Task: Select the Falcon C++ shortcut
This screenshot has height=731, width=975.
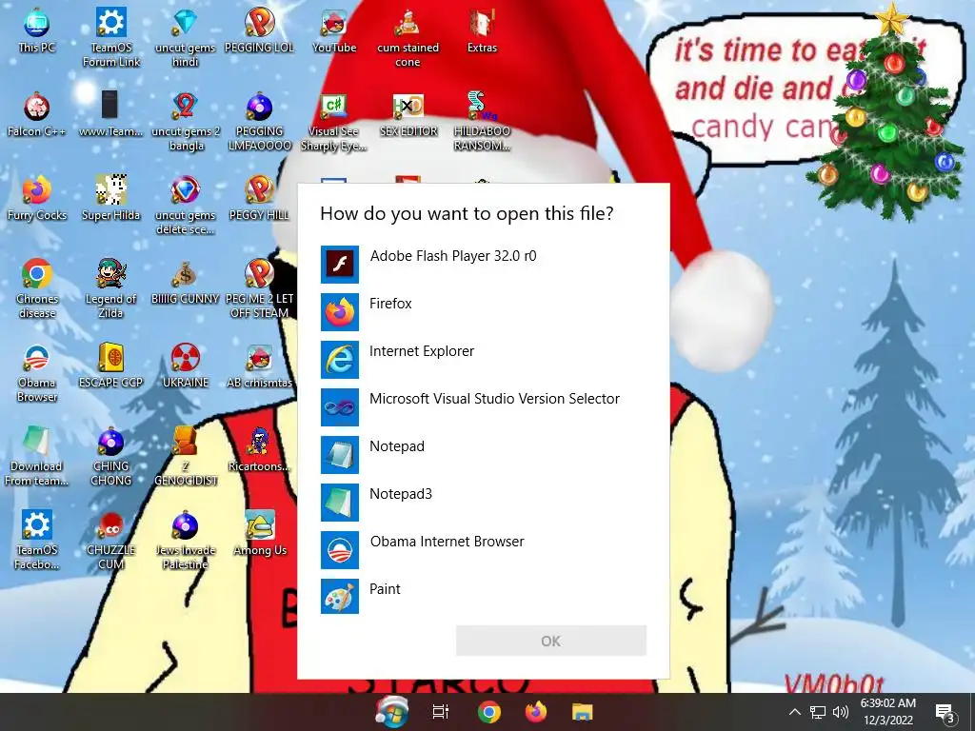Action: [x=37, y=114]
